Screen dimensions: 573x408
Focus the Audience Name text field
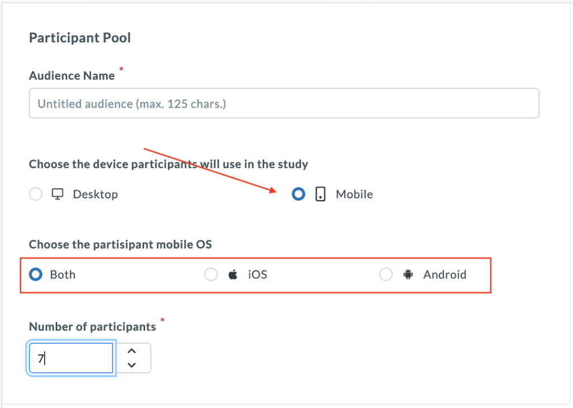(x=284, y=104)
